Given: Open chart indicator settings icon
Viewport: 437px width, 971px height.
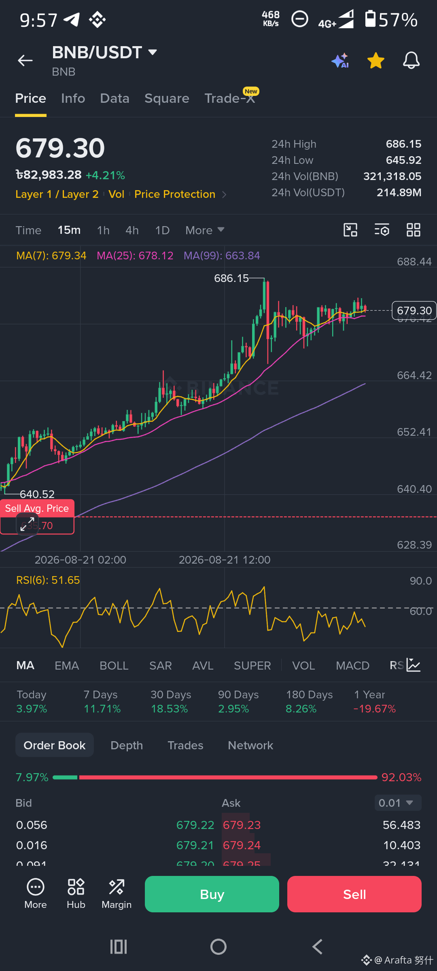Looking at the screenshot, I should click(382, 230).
